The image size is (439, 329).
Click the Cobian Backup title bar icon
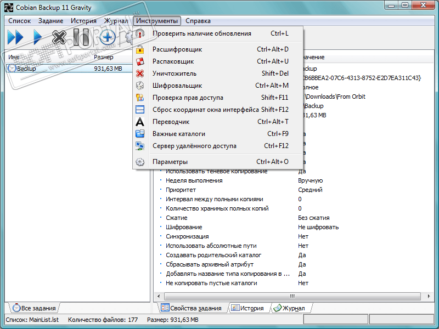click(x=8, y=7)
